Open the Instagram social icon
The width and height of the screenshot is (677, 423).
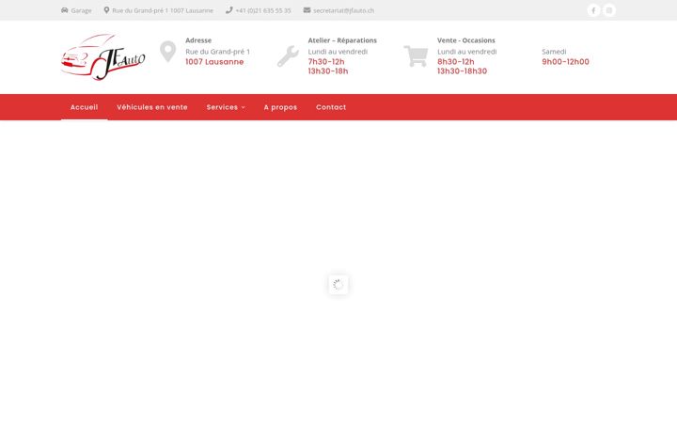click(608, 10)
